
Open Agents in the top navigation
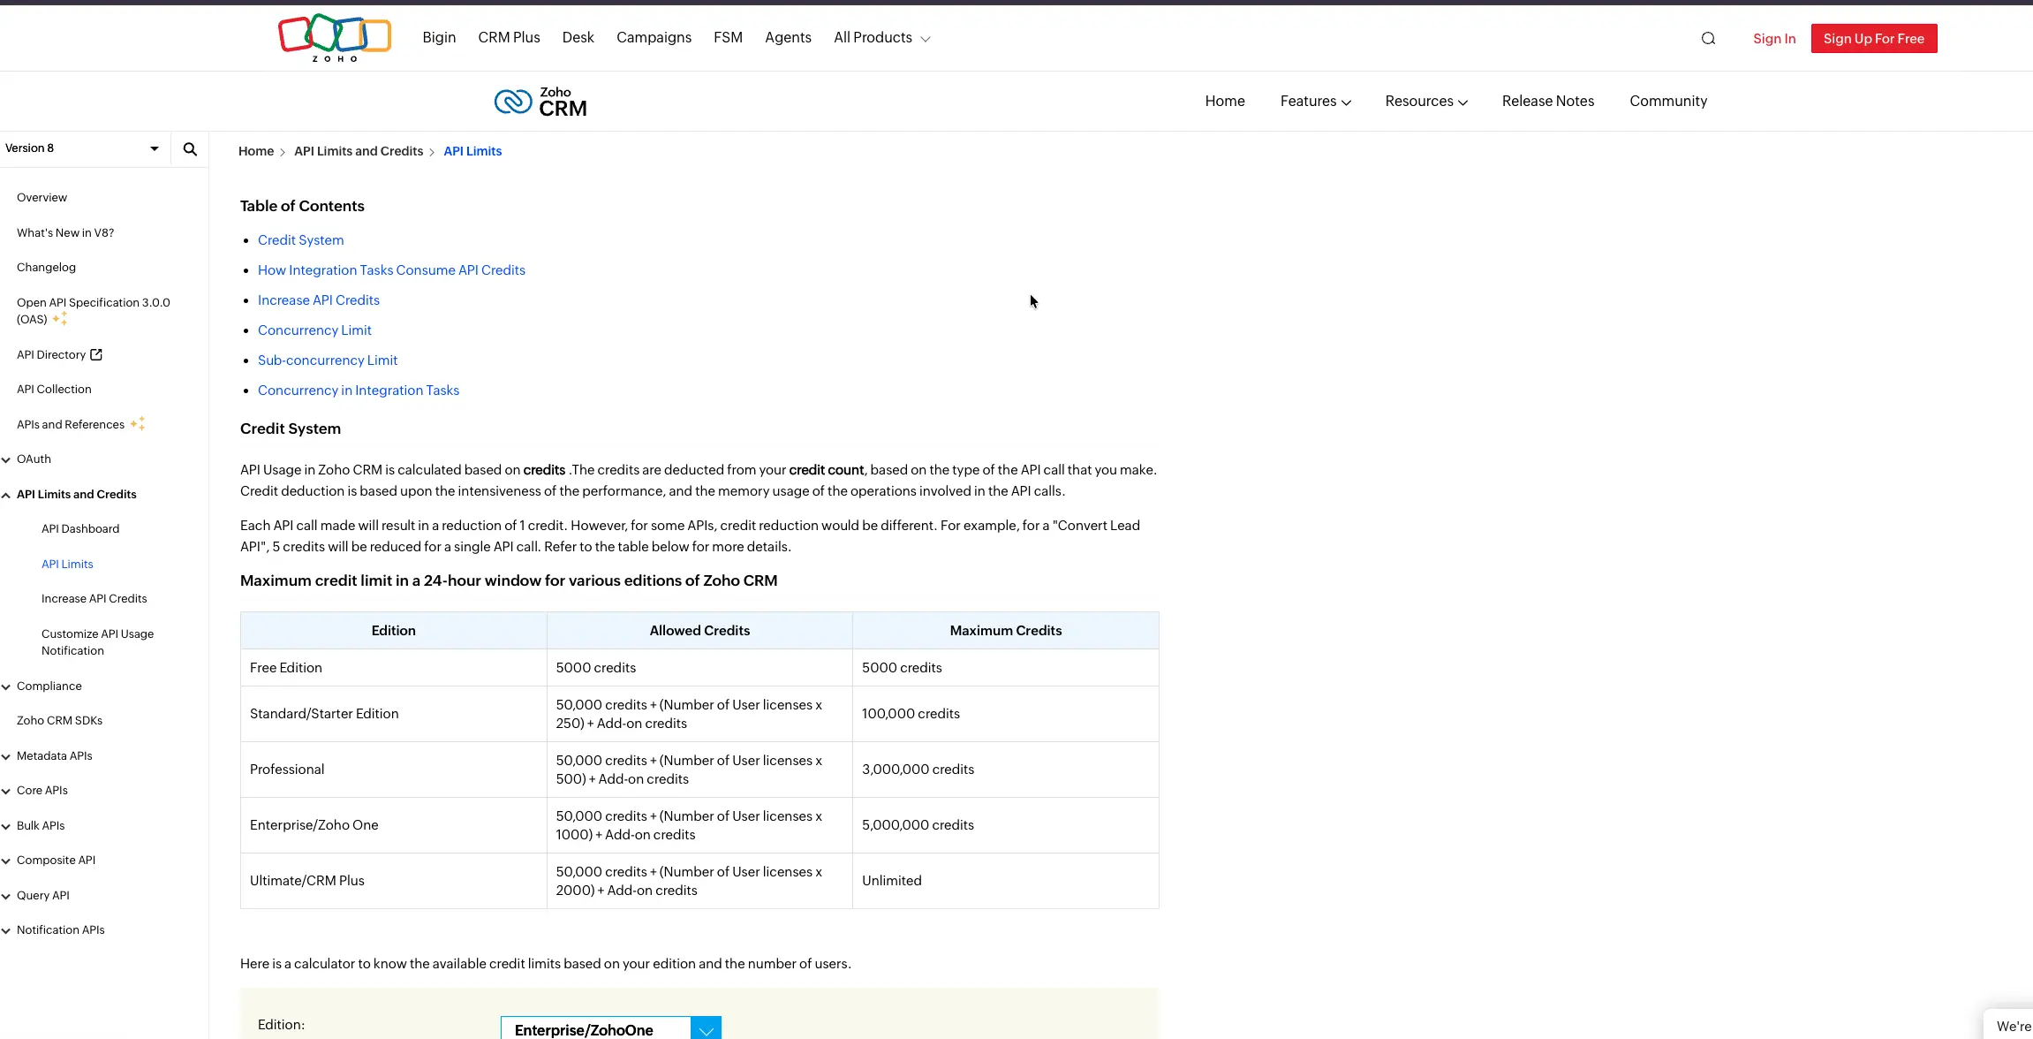[x=788, y=38]
